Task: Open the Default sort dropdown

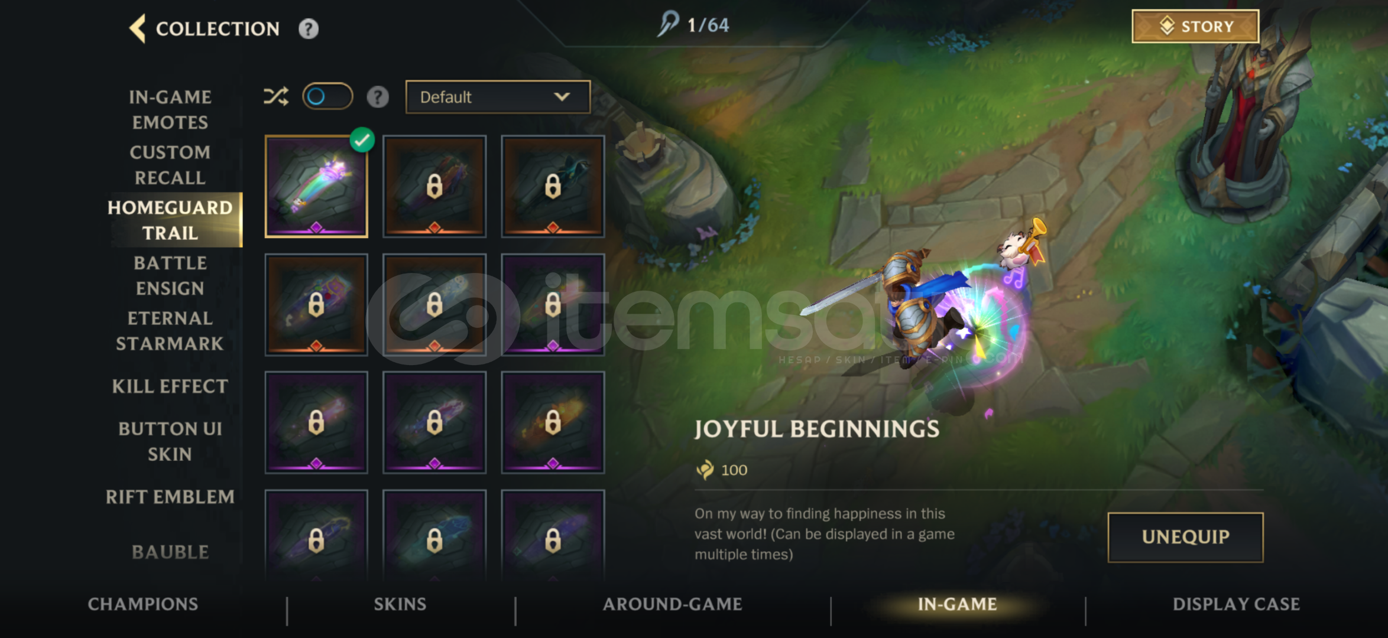Action: coord(498,97)
